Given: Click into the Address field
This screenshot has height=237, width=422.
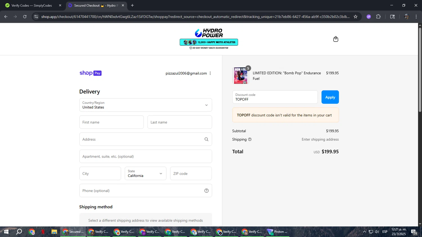Looking at the screenshot, I should tap(146, 139).
